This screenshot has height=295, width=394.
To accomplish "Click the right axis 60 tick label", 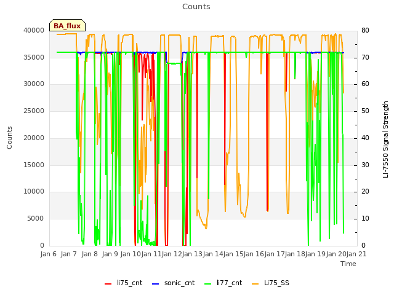I will point(365,84).
